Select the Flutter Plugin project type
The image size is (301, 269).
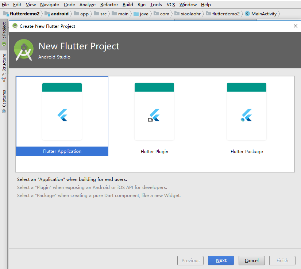154,116
